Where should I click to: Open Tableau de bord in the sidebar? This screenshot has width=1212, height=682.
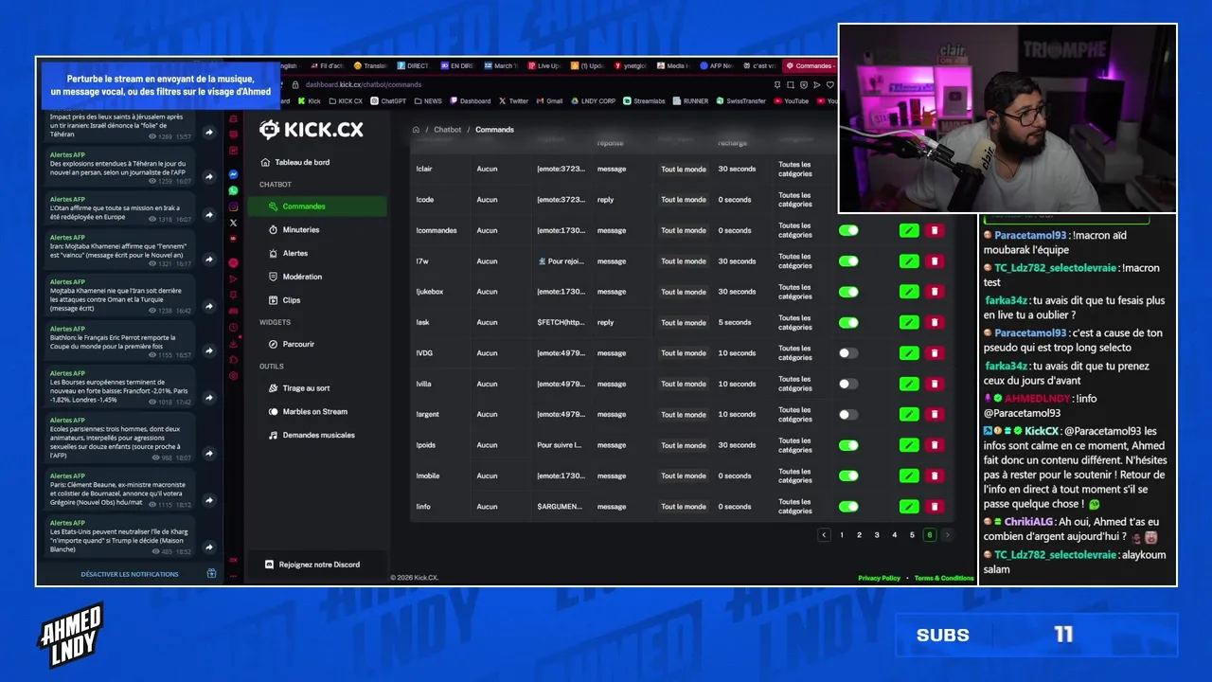tap(317, 162)
